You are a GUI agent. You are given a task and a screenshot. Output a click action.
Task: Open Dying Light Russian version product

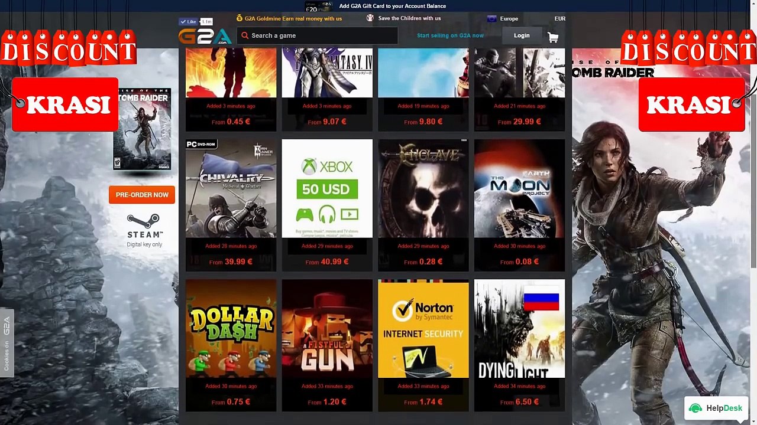(519, 329)
